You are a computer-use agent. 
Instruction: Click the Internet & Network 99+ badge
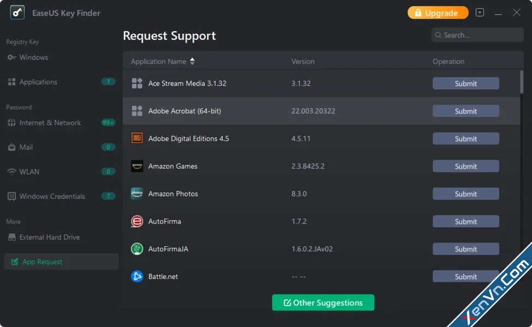pos(108,123)
